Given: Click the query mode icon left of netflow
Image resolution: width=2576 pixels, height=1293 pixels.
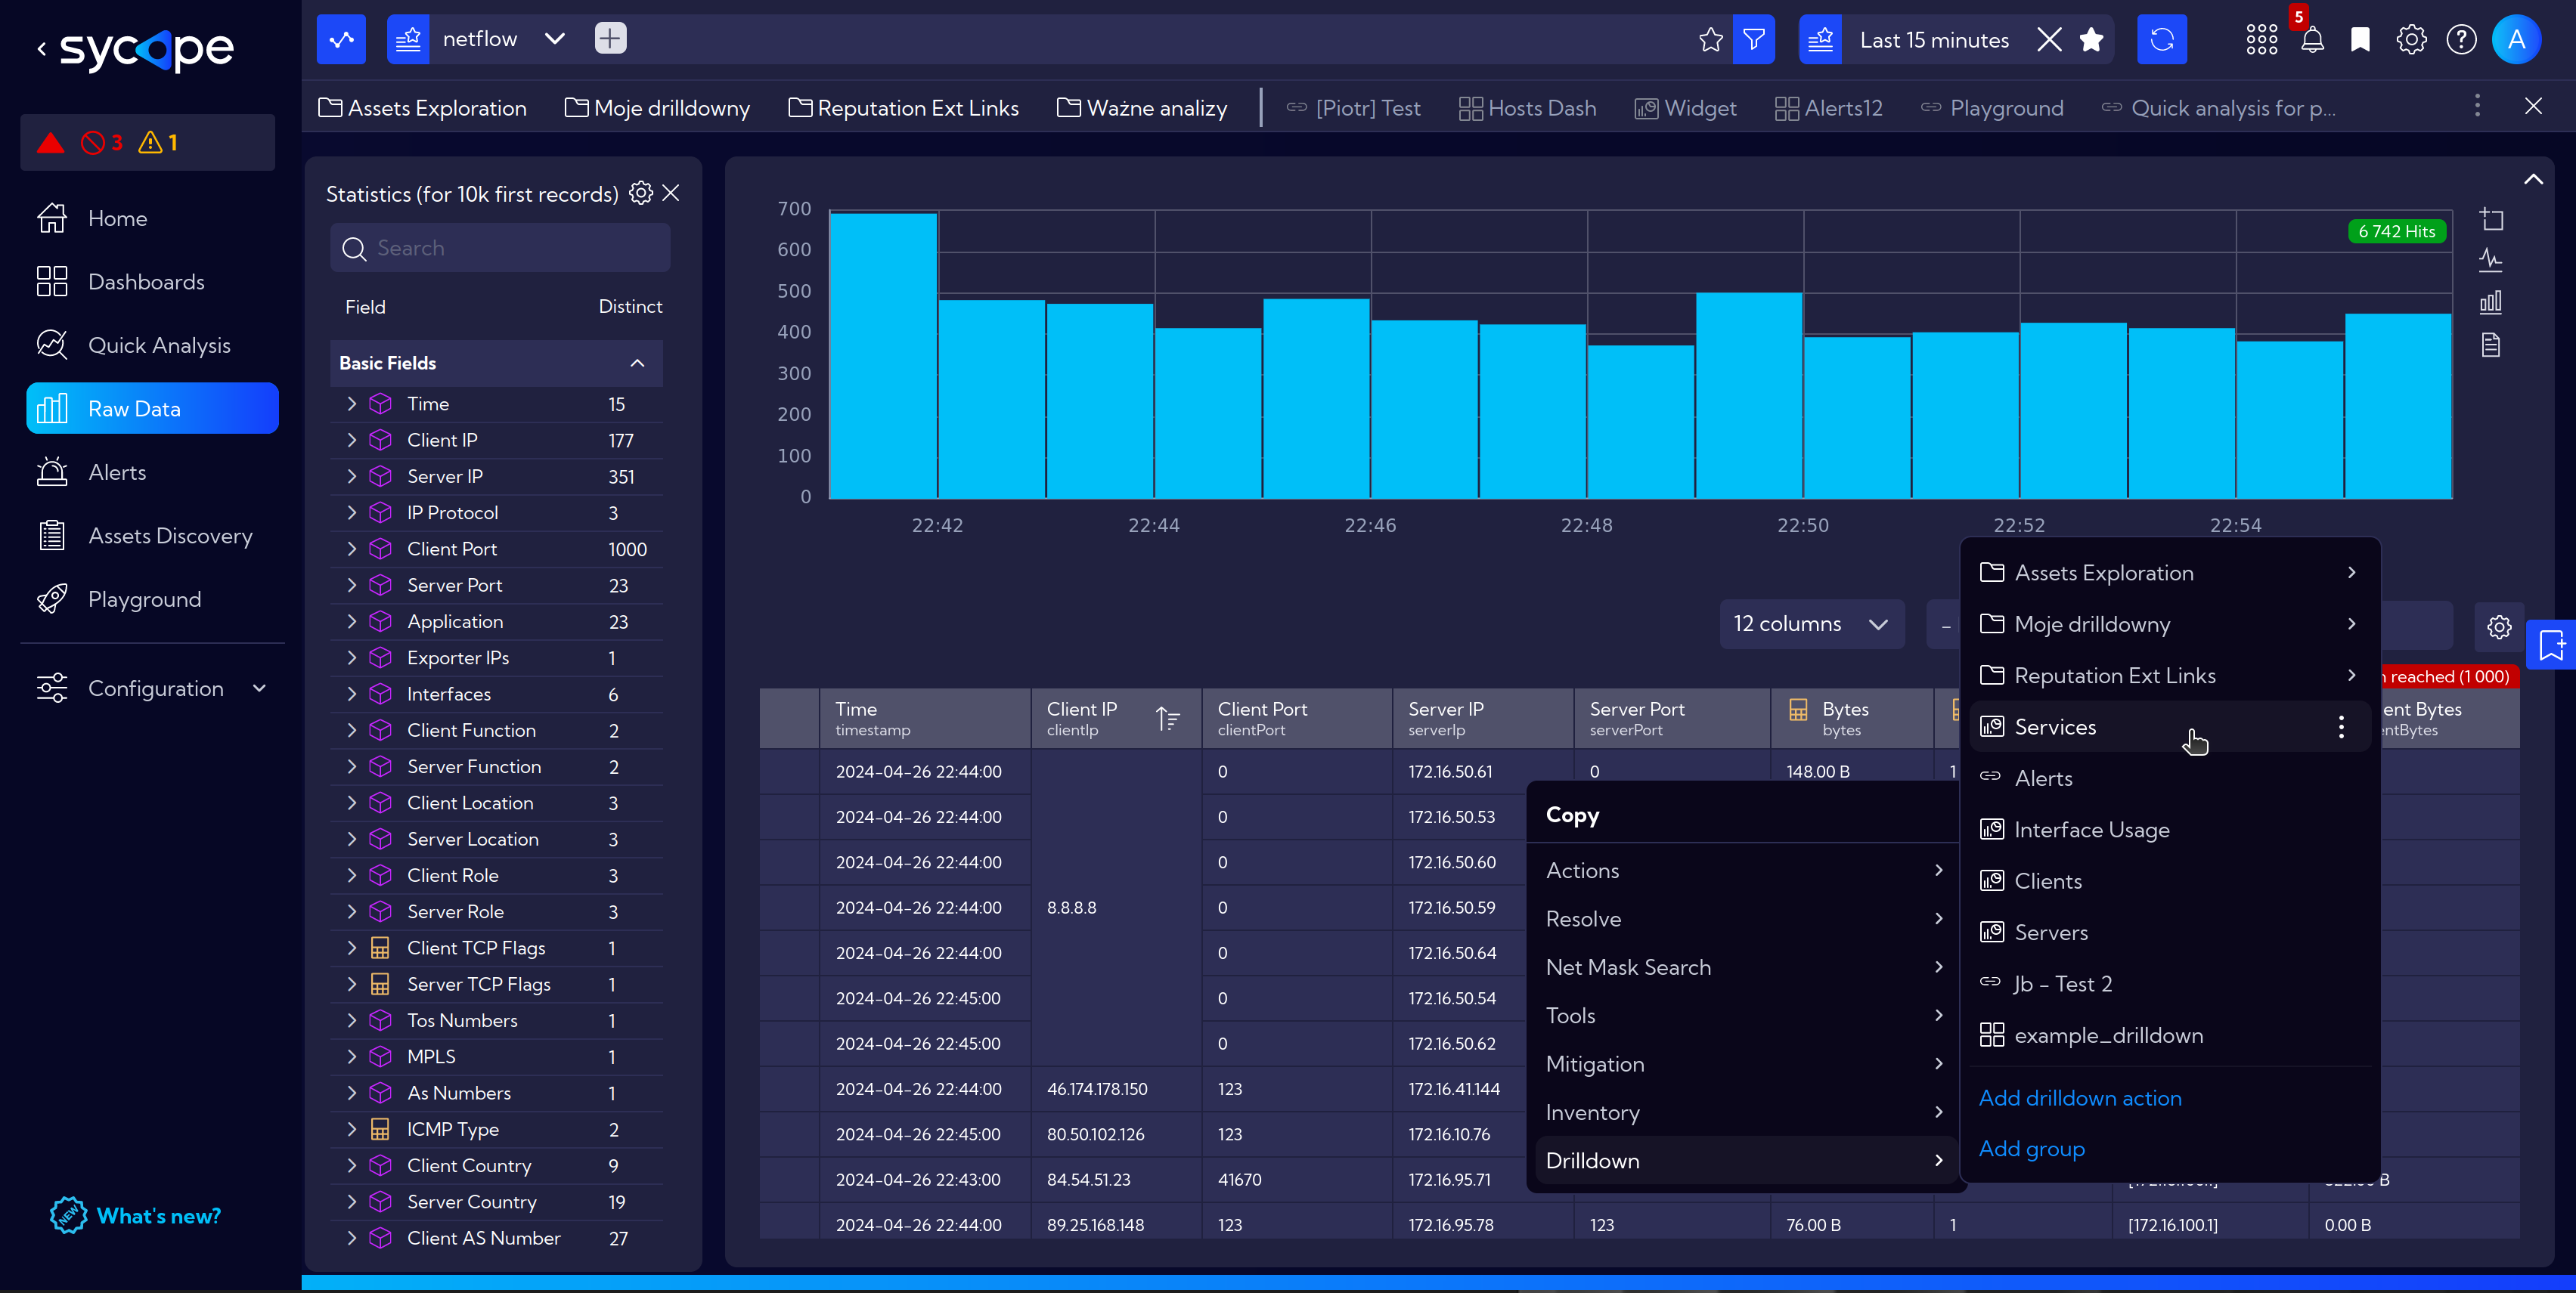Looking at the screenshot, I should tap(408, 40).
